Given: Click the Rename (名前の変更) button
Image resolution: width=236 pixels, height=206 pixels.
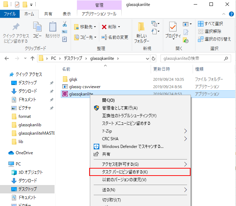Looking at the screenshot, I should pos(115,37).
